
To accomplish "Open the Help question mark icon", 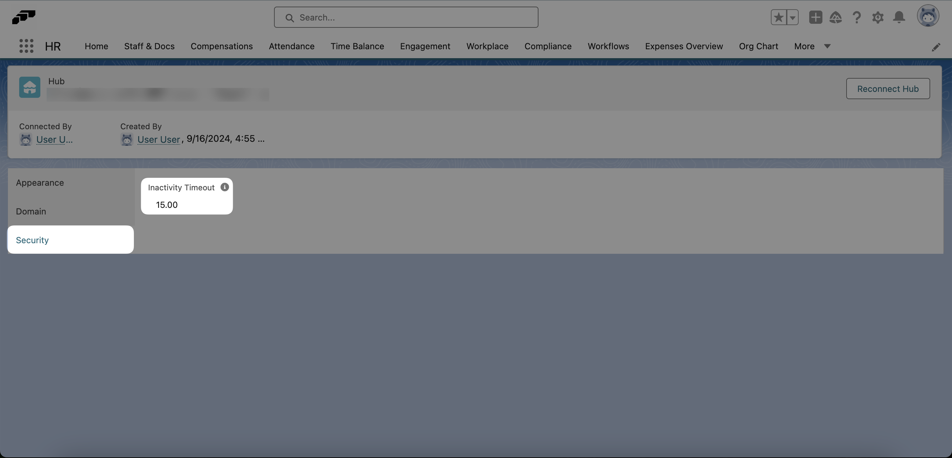I will [857, 18].
